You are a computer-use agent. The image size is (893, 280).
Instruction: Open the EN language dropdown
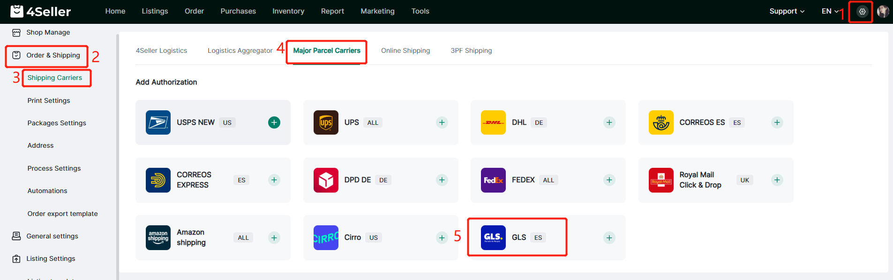click(x=830, y=11)
